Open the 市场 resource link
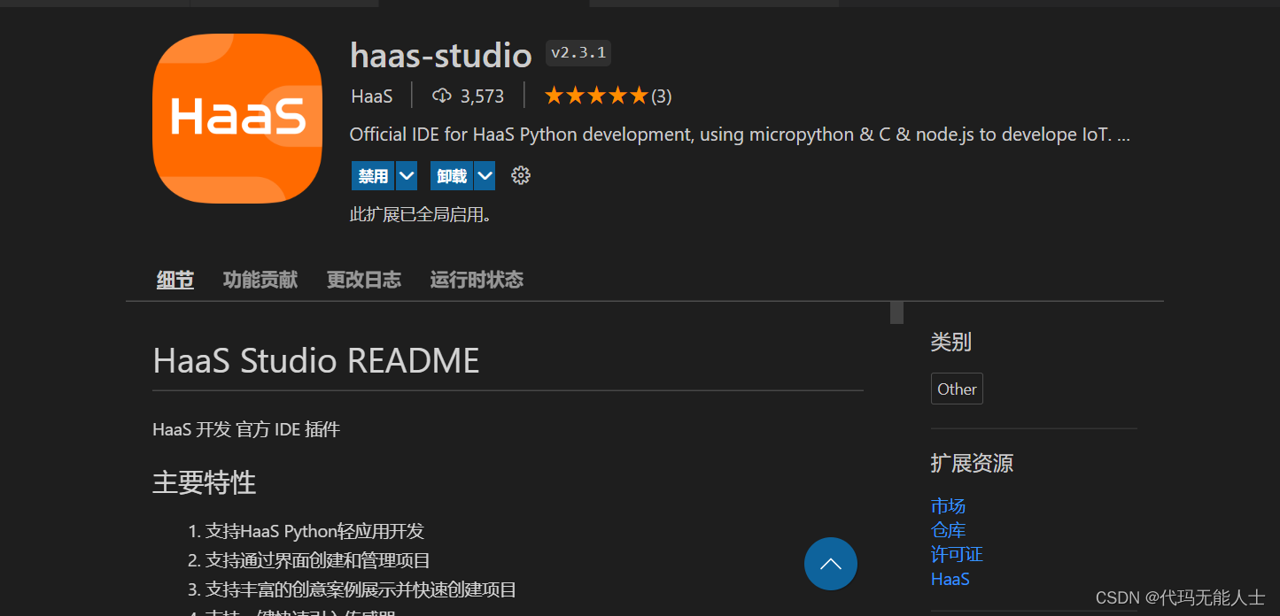The image size is (1280, 616). (948, 506)
